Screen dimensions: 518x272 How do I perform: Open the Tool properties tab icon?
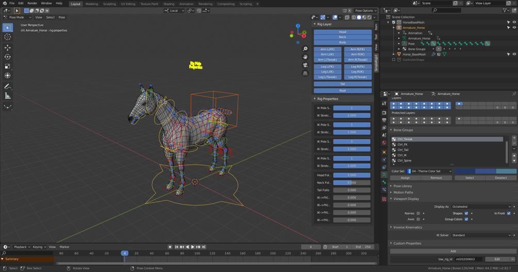coord(384,103)
